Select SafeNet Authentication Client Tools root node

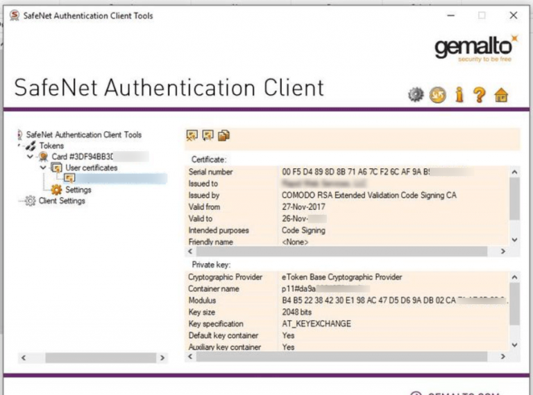[83, 134]
